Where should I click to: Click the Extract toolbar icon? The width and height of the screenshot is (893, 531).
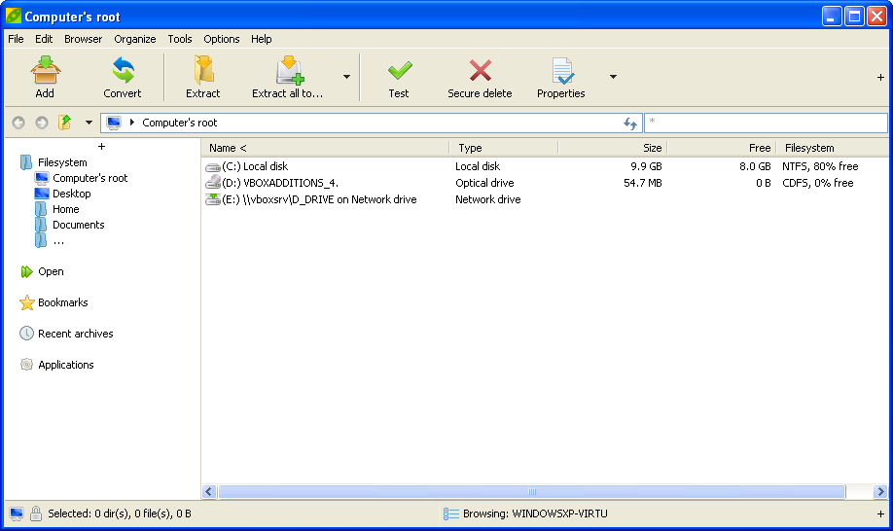(203, 71)
